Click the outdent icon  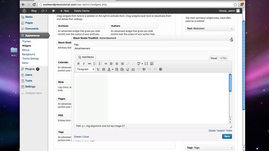139,69
